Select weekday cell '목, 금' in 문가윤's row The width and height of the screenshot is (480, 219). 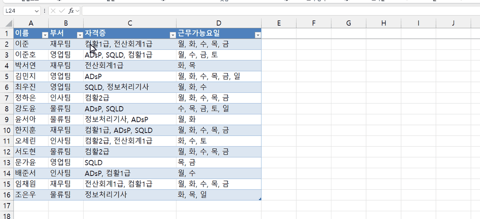coord(219,162)
